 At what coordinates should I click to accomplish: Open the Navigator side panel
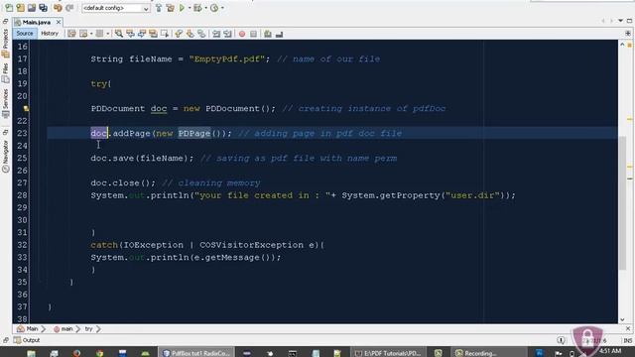5,156
